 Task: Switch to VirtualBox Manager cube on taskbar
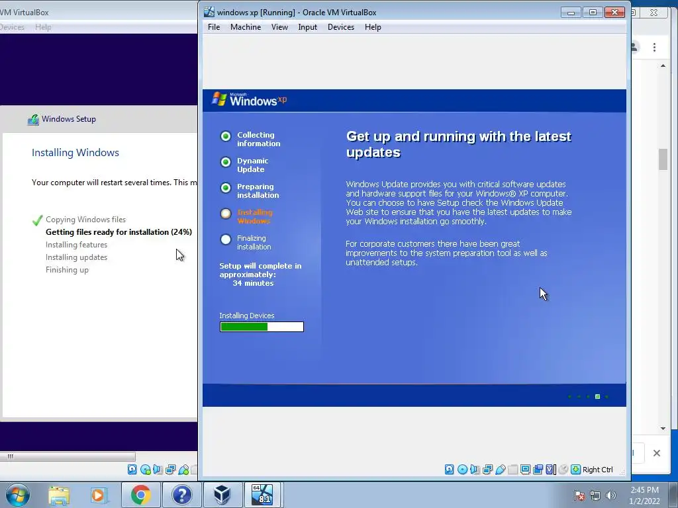tap(222, 495)
